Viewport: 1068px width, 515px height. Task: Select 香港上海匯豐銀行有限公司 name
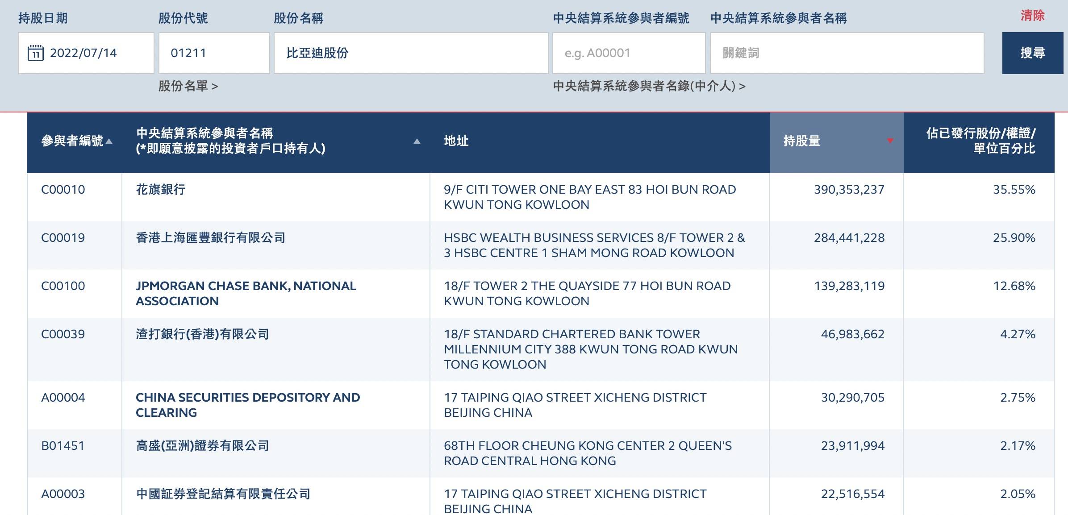tap(211, 238)
